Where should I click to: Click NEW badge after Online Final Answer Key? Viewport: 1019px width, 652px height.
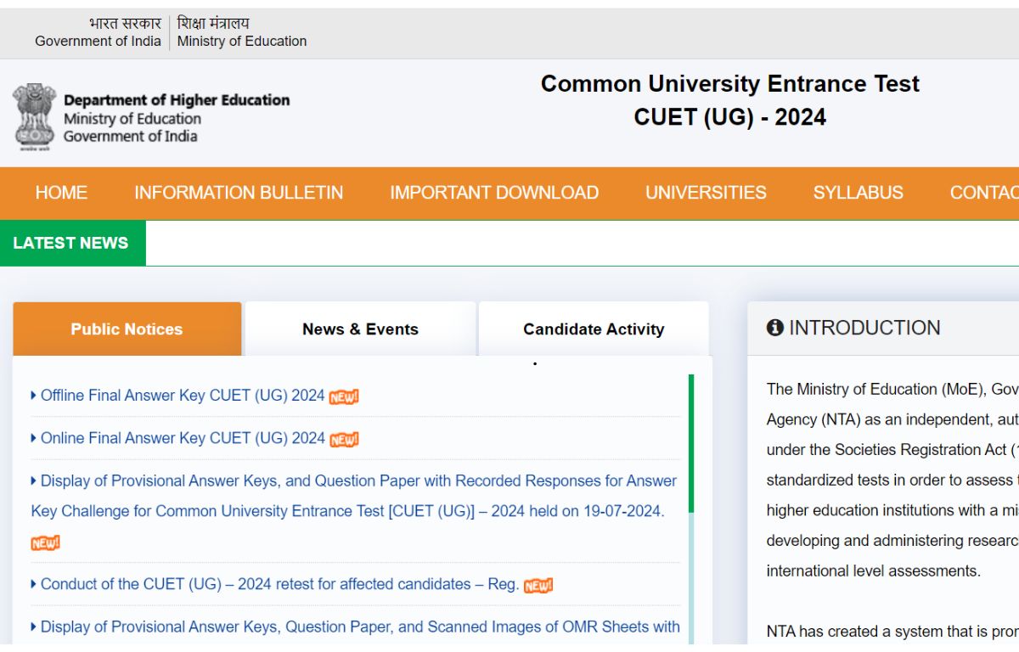[x=344, y=439]
